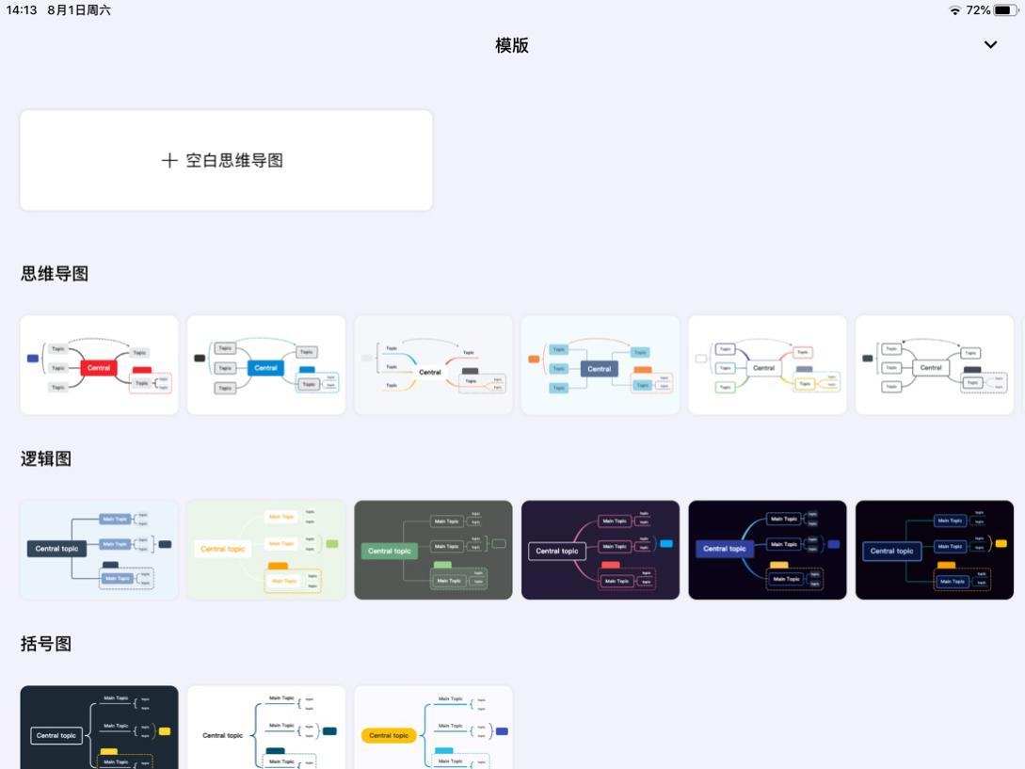Pick the multicolor-outline Central mind map template
Screen dimensions: 1025x769
(x=767, y=364)
